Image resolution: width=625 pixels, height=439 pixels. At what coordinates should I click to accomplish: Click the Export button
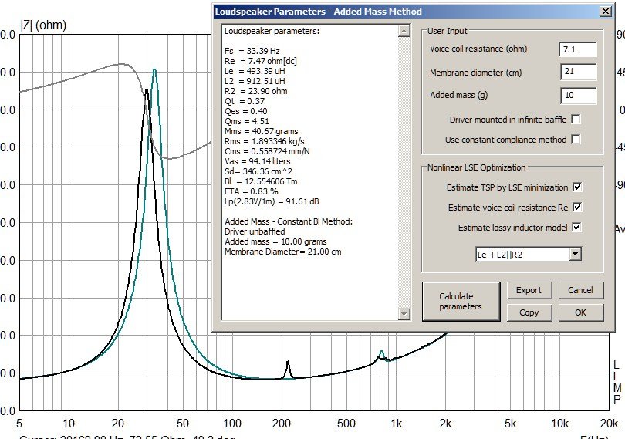(529, 290)
